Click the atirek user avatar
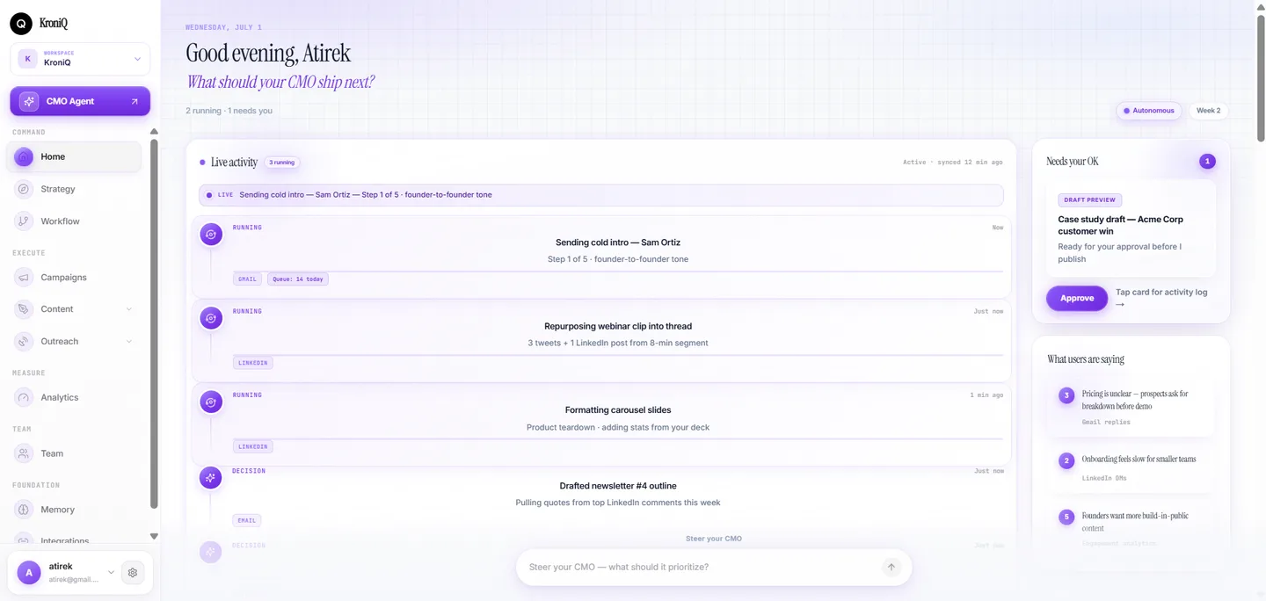 coord(29,573)
